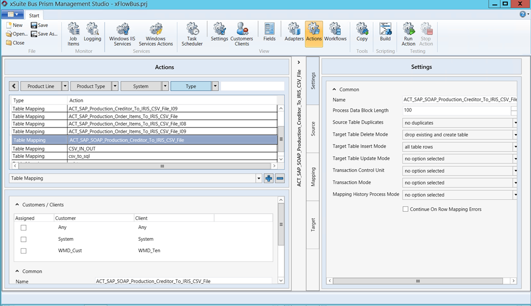Open Job Items monitor
The width and height of the screenshot is (531, 306).
73,34
